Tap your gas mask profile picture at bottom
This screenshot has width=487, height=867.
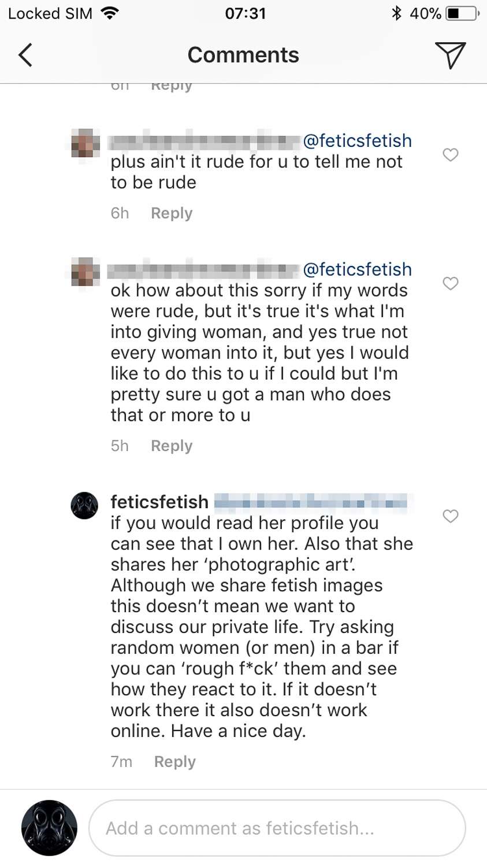[x=49, y=828]
